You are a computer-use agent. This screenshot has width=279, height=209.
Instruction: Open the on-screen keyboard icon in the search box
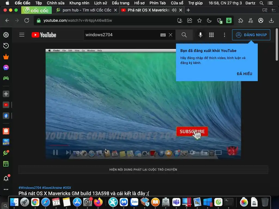(x=163, y=35)
